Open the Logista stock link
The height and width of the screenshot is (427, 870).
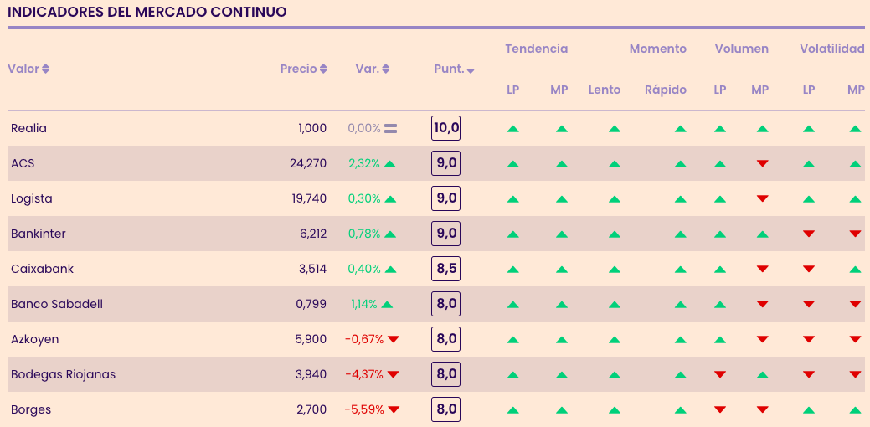(x=32, y=198)
